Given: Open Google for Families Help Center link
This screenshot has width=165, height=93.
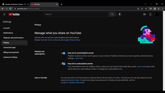Looking at the screenshot, I should pyautogui.click(x=73, y=83).
